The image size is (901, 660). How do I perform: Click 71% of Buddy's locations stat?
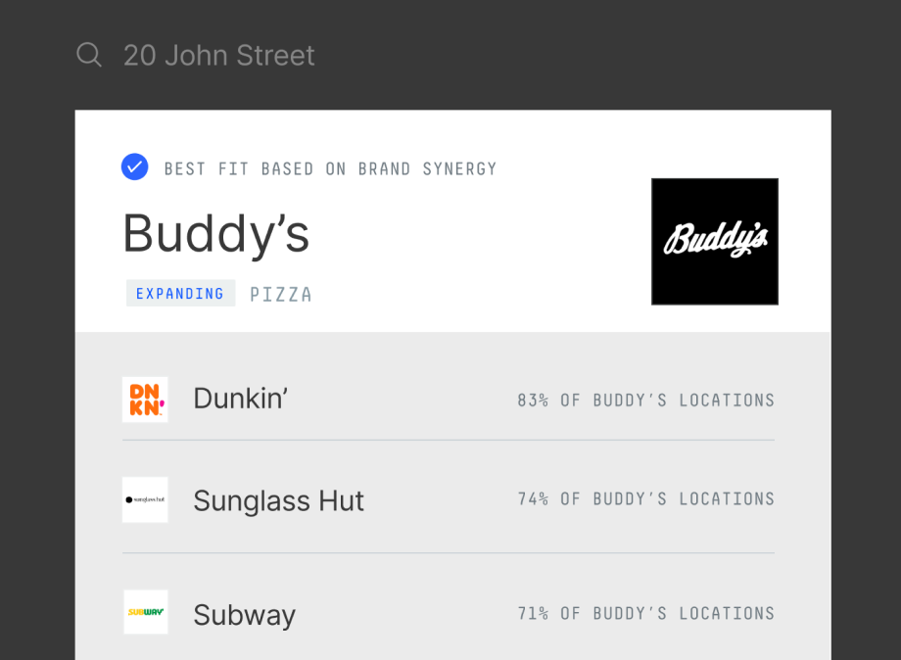[x=645, y=613]
